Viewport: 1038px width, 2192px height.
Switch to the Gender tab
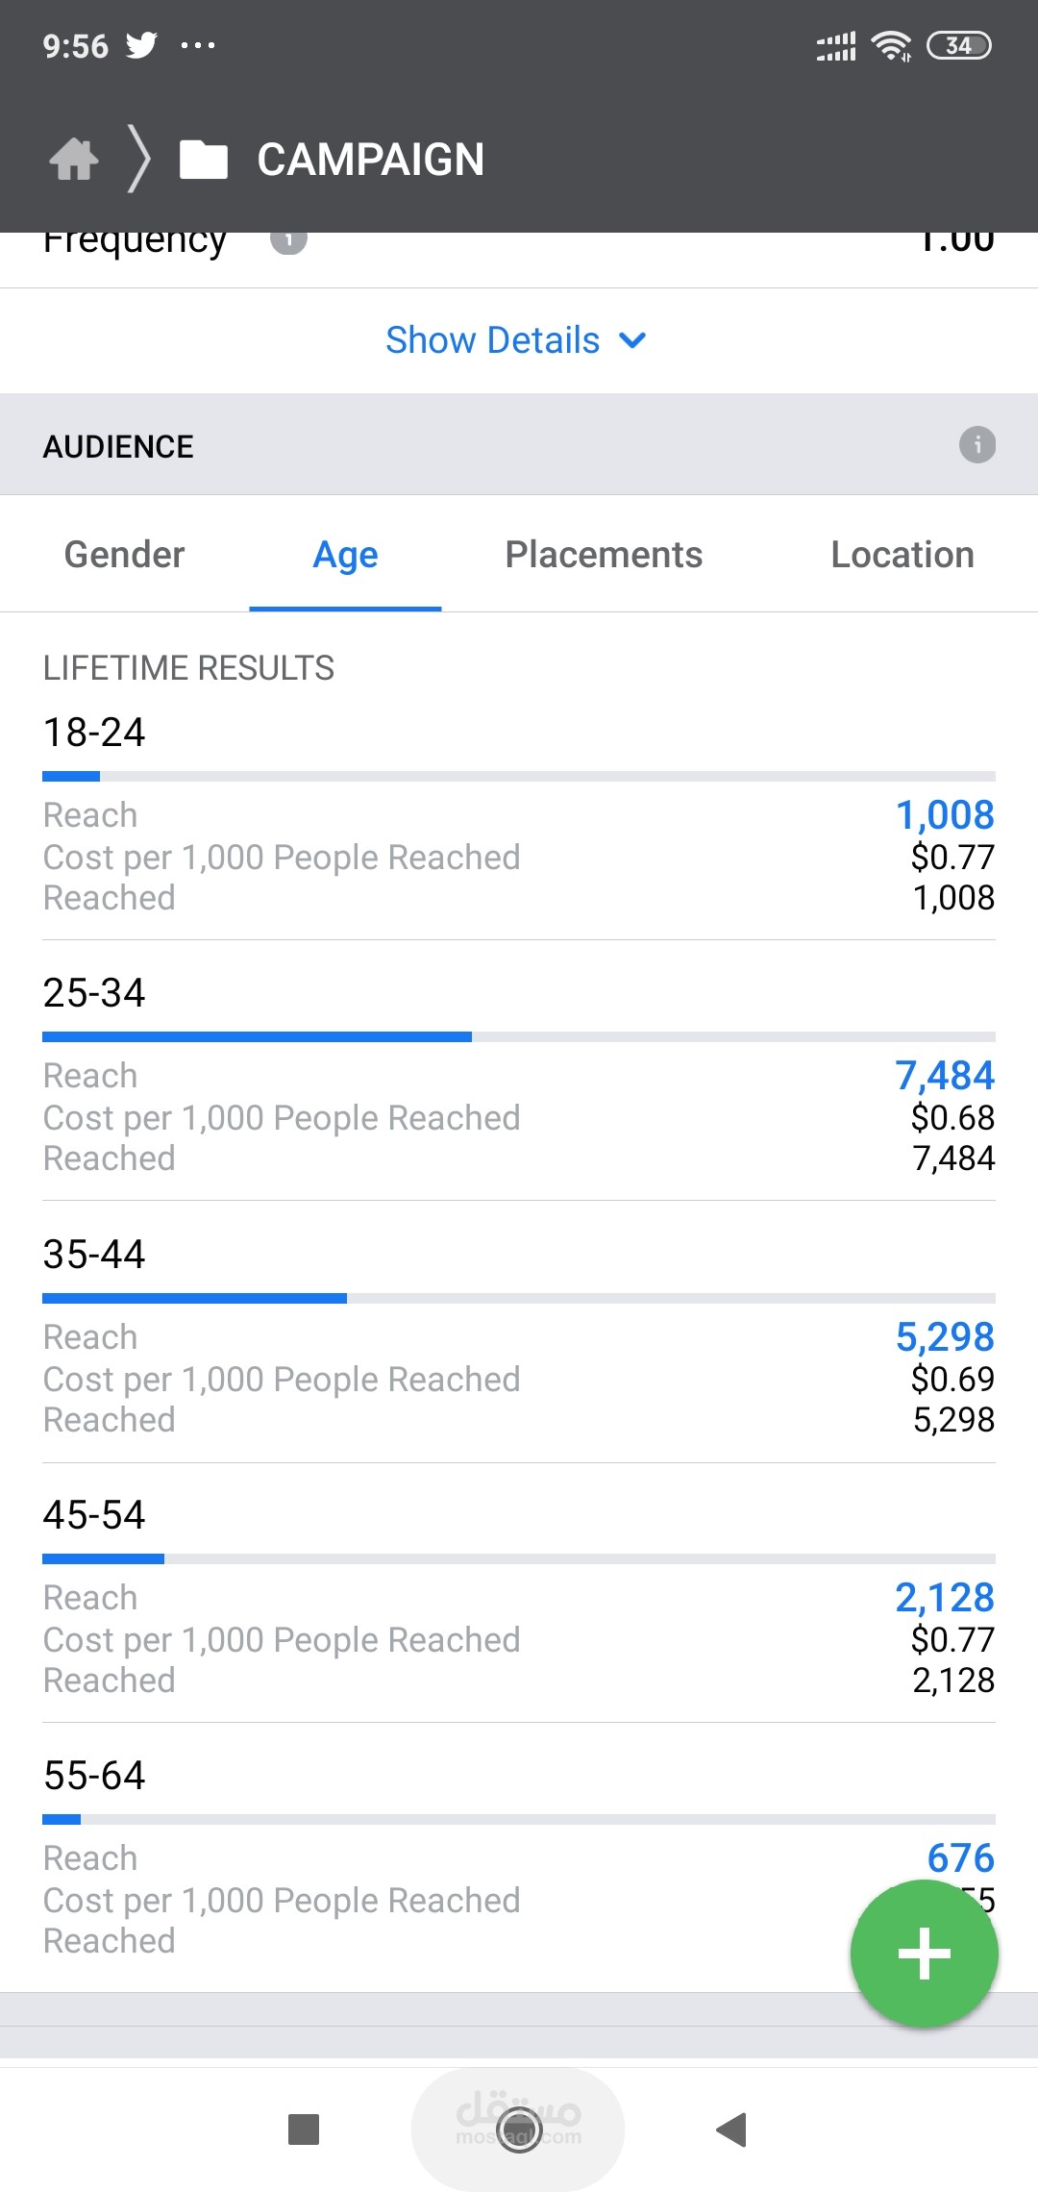tap(124, 555)
